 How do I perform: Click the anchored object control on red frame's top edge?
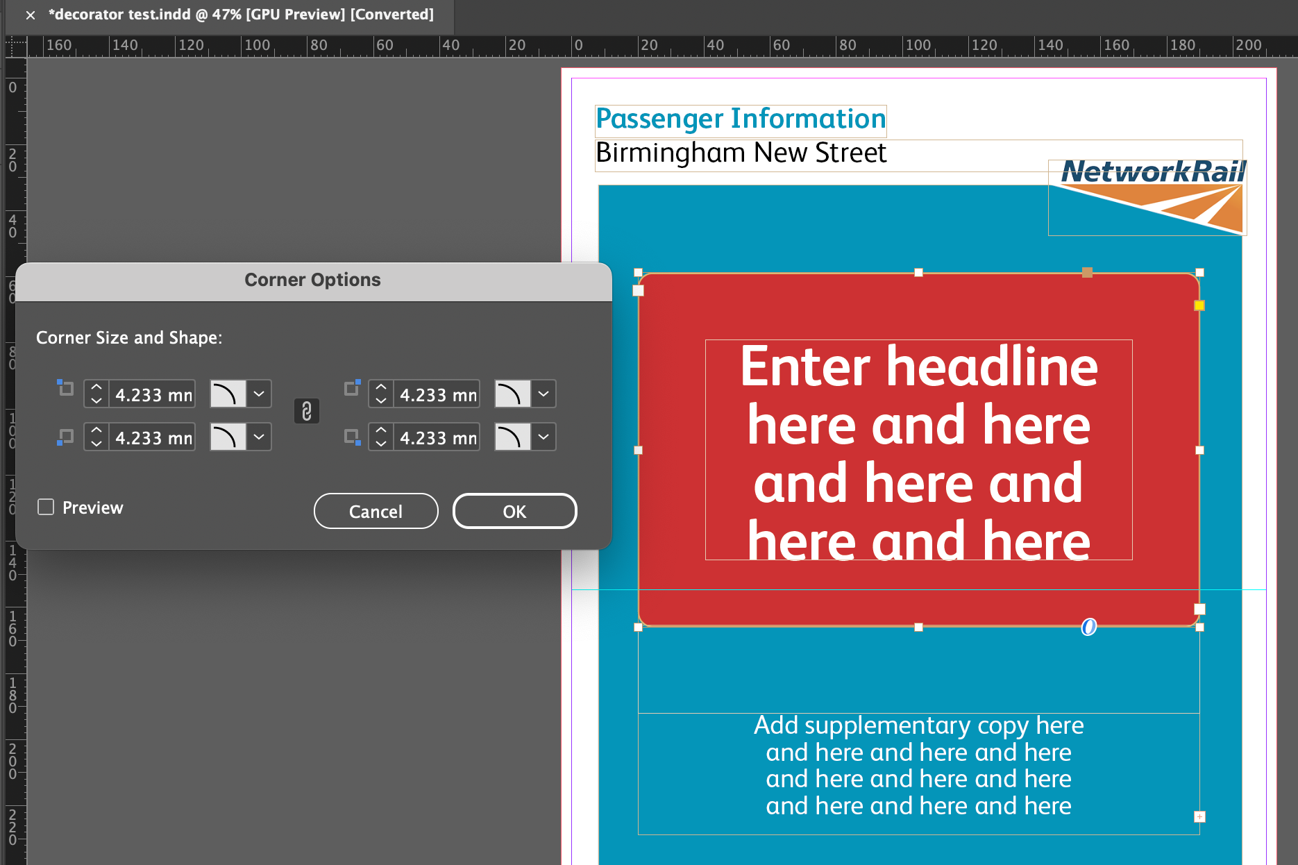click(x=1087, y=272)
